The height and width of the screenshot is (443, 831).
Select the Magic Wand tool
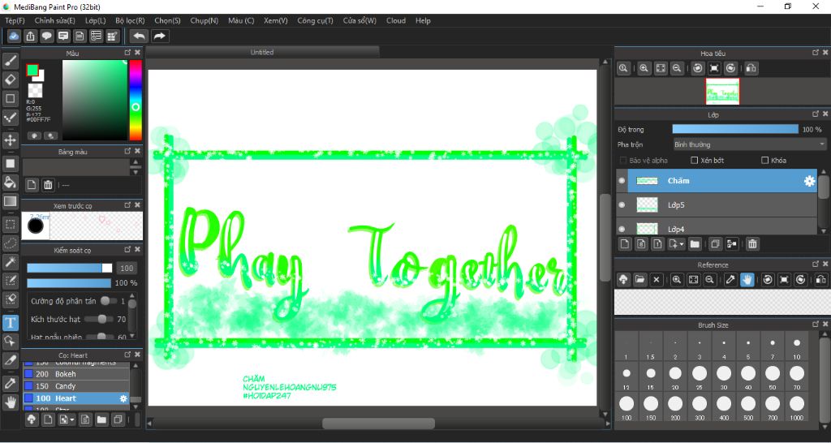(x=10, y=262)
